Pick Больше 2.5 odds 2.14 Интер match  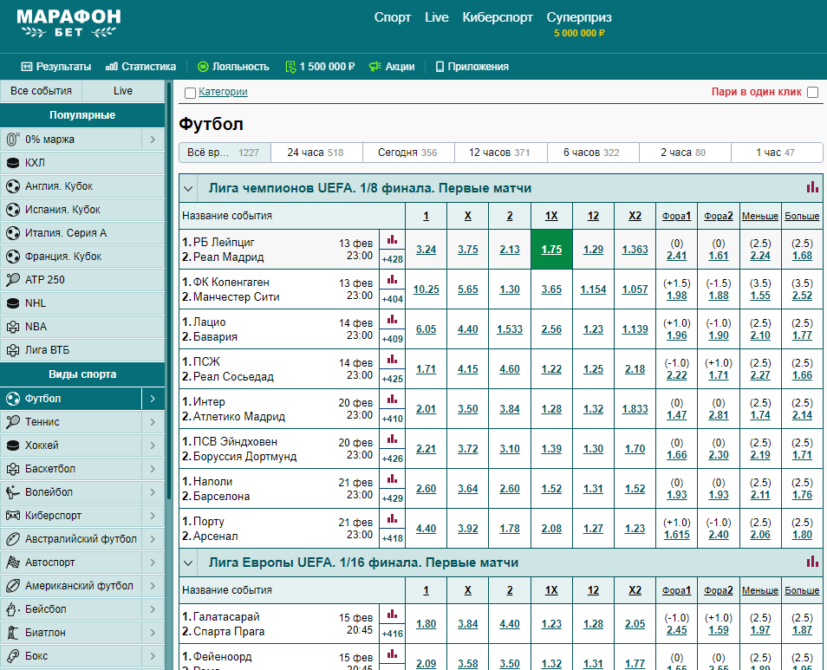pos(802,415)
